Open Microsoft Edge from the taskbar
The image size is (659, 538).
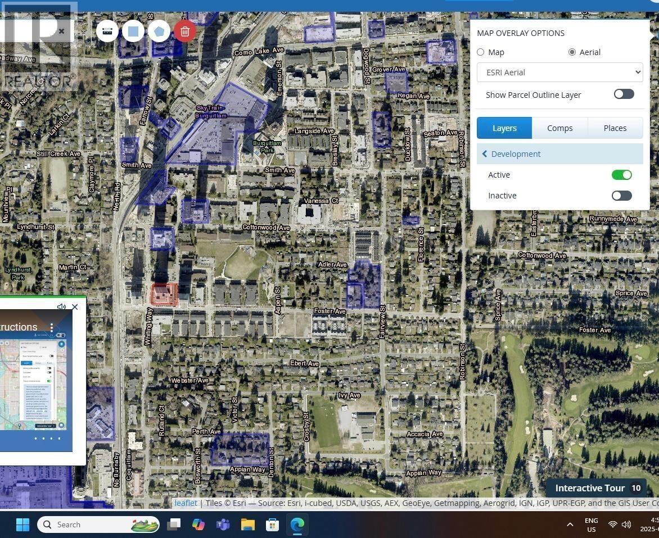point(297,525)
